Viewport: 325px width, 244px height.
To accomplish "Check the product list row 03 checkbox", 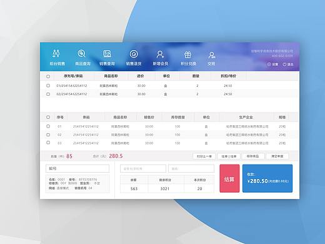I will (48, 143).
